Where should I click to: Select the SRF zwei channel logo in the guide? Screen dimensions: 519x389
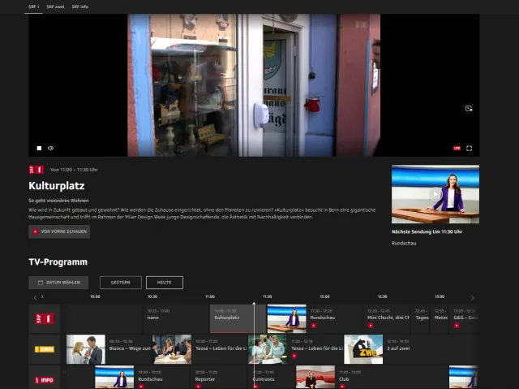(44, 349)
